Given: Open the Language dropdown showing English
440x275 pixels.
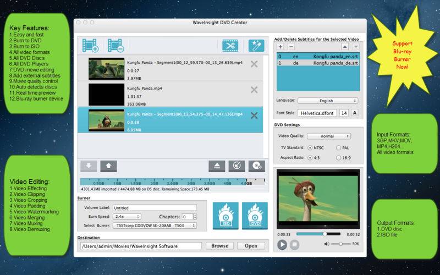Looking at the screenshot, I should pyautogui.click(x=328, y=101).
